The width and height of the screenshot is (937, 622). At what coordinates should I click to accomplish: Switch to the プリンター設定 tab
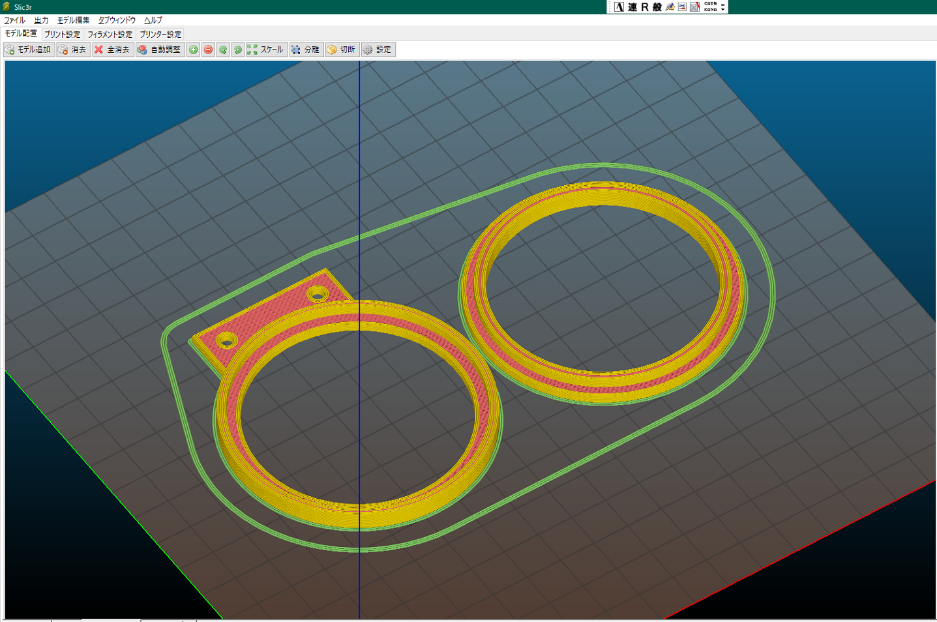click(x=160, y=34)
